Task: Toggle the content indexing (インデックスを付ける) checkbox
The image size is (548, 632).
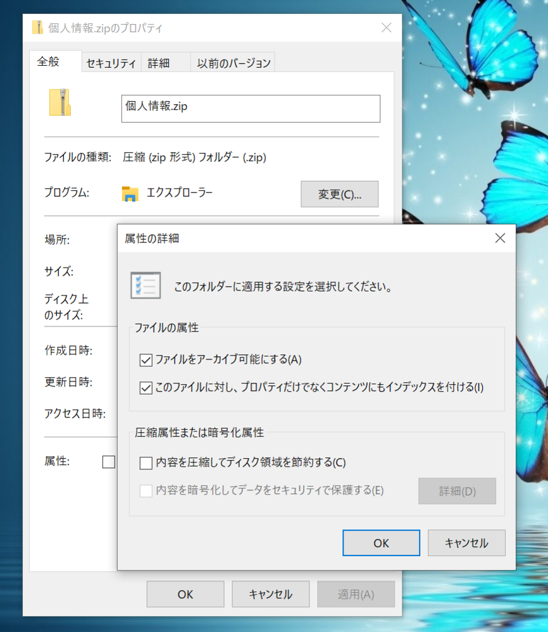Action: click(146, 388)
